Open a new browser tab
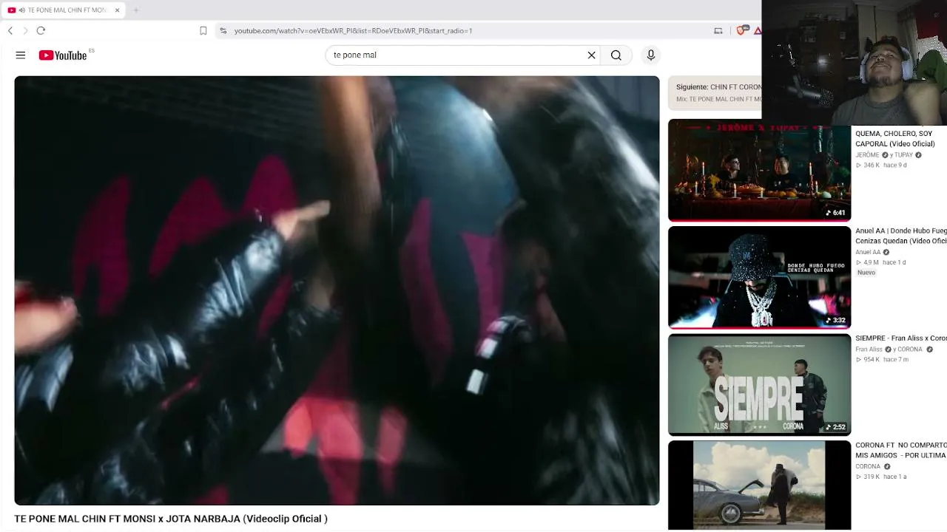The image size is (947, 532). point(136,10)
